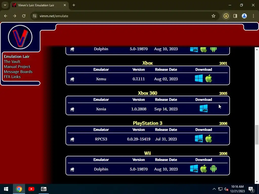
Task: Open Xemu Windows download
Action: (199, 78)
